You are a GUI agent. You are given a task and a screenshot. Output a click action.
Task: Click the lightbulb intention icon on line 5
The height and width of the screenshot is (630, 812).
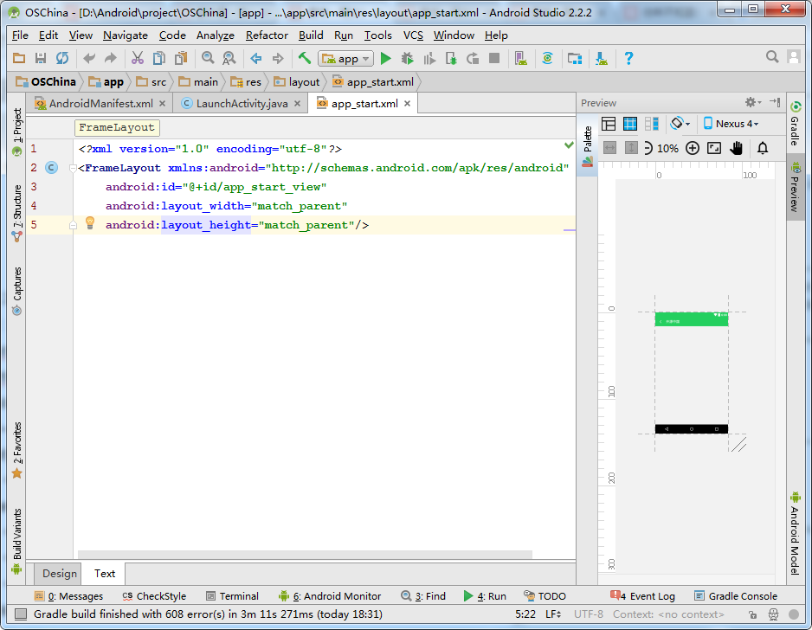click(89, 223)
